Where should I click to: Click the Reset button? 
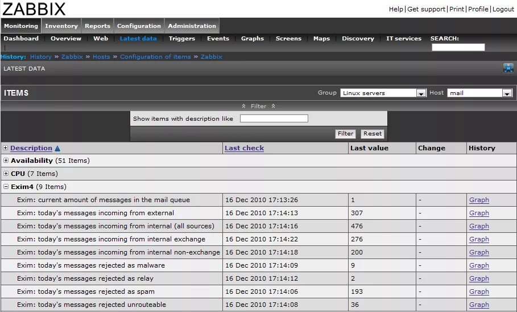click(373, 134)
